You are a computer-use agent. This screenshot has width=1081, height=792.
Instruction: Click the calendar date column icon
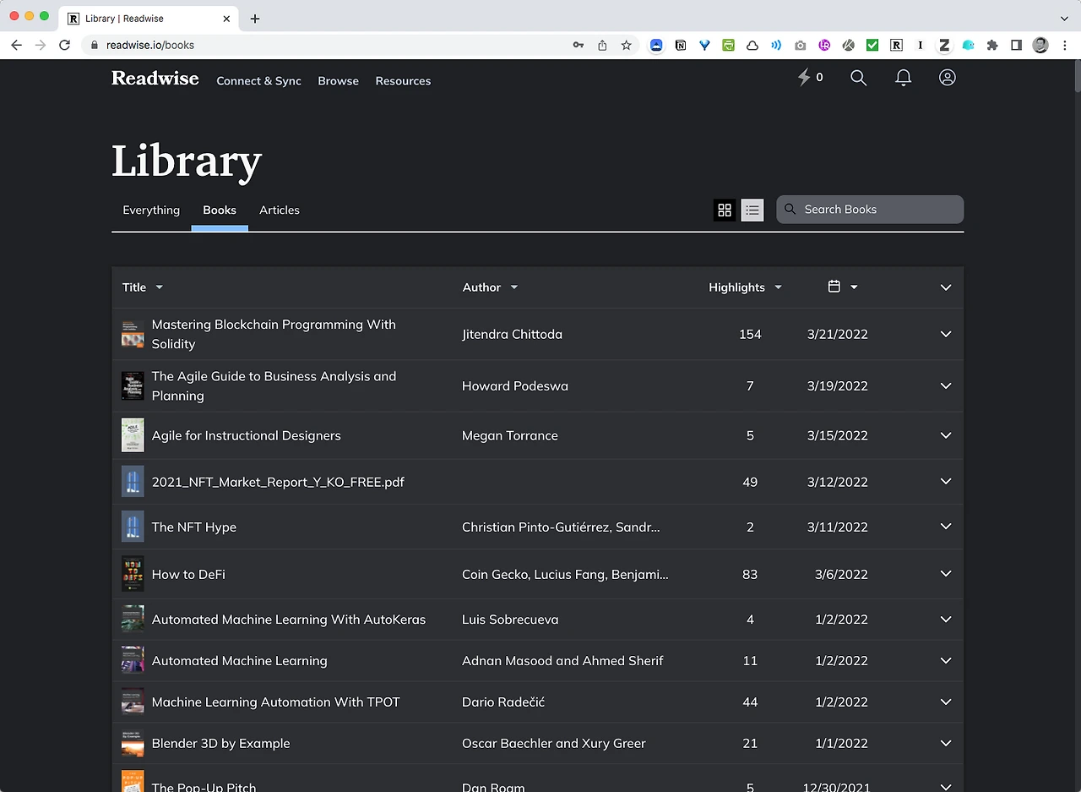click(834, 287)
